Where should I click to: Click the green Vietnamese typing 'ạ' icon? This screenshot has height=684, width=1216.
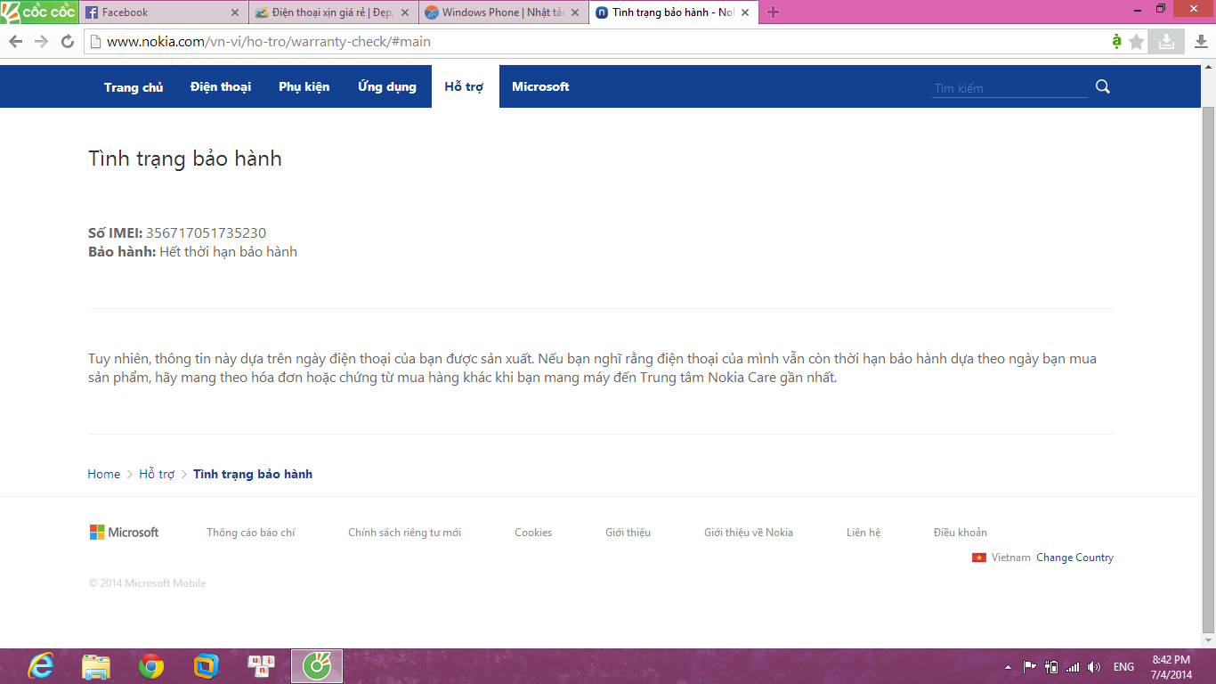pyautogui.click(x=1116, y=41)
